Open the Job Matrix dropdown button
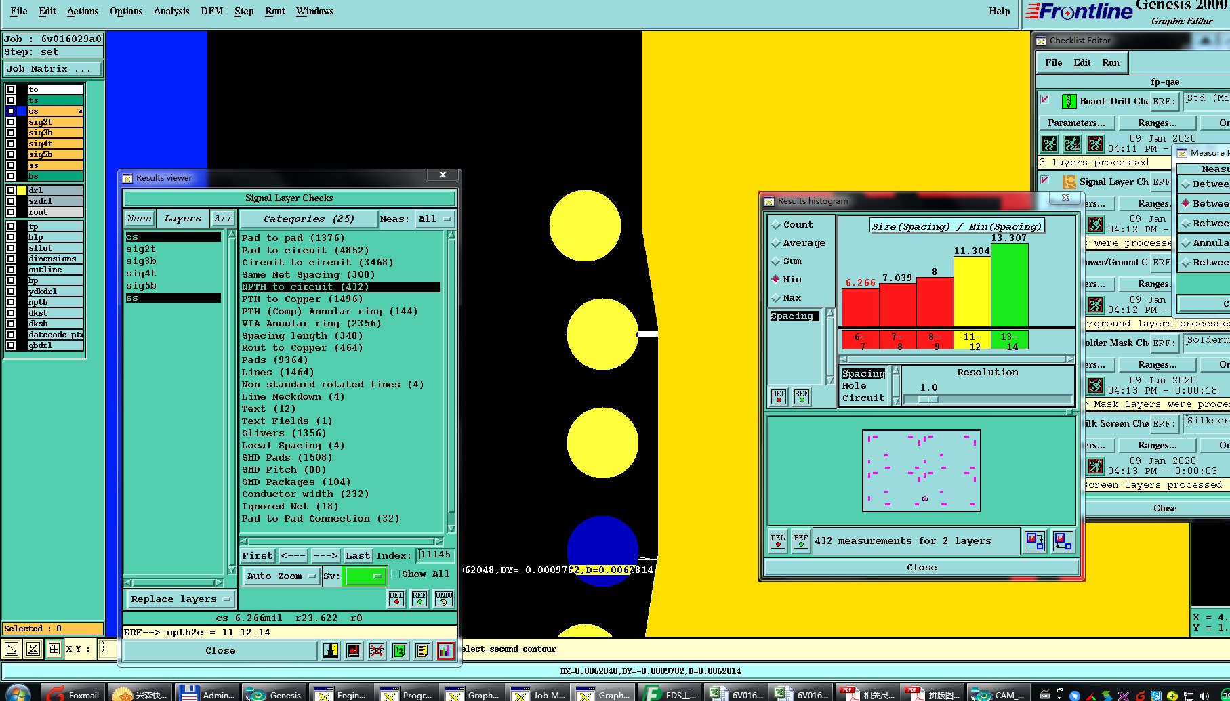The image size is (1230, 701). pos(53,69)
